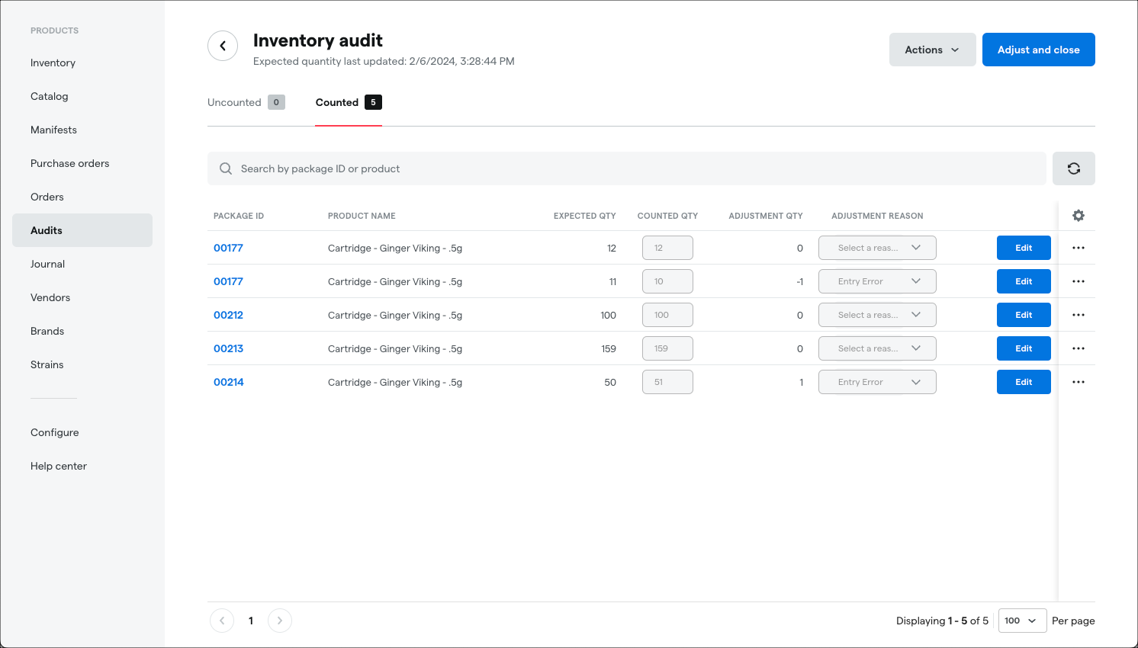
Task: Switch to the Uncounted tab
Action: (246, 102)
